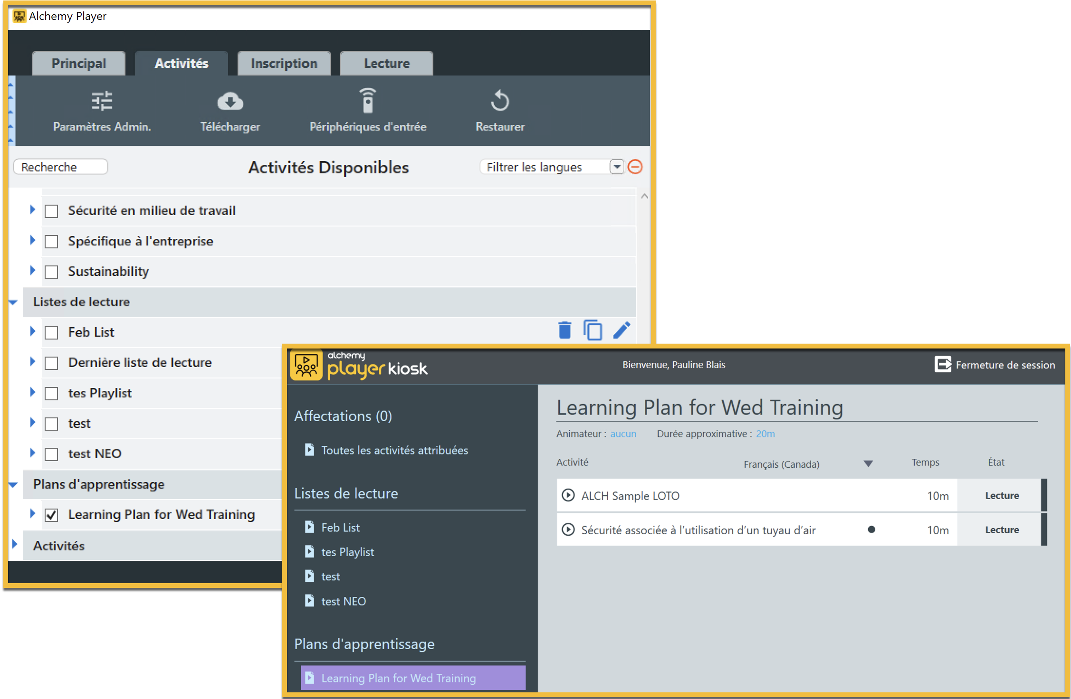Screen dimensions: 1071x699
Task: Open test NEO in kiosk sidebar
Action: click(344, 601)
